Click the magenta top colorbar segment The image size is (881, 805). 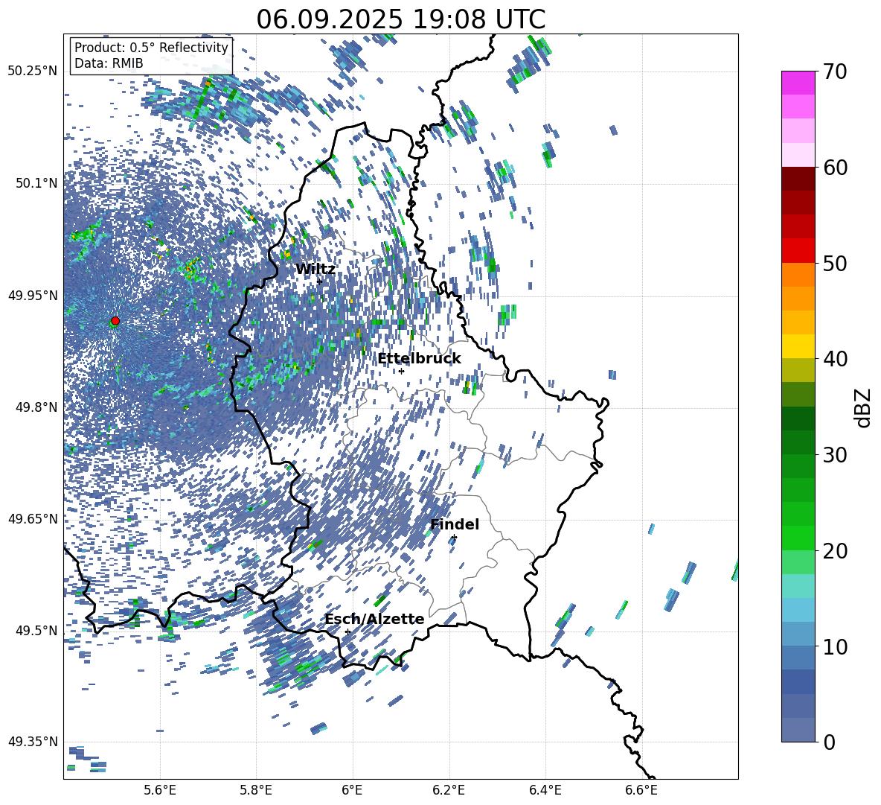point(798,83)
